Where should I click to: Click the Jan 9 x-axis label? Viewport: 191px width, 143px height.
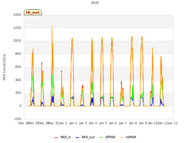[143, 123]
